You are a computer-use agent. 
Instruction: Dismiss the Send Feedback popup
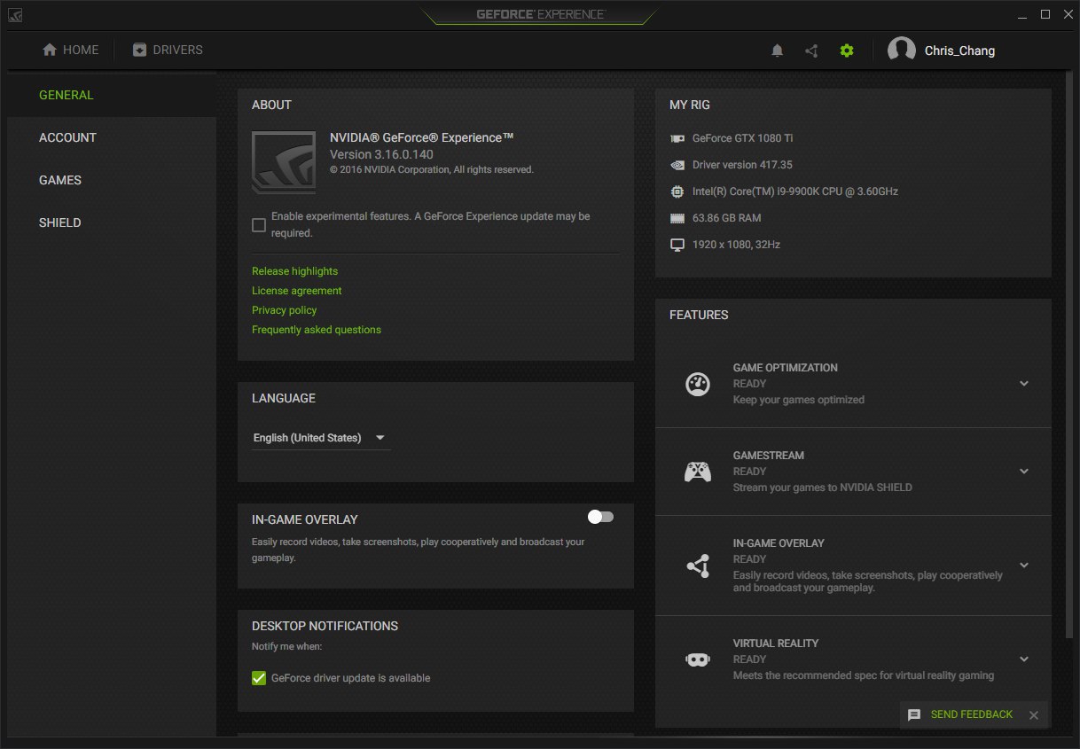[1033, 715]
